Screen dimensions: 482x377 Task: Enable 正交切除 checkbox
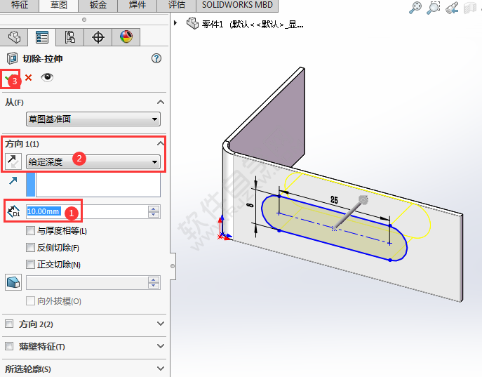(30, 264)
